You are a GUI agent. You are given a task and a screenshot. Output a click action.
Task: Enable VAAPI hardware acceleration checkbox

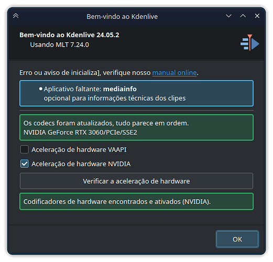tap(24, 149)
